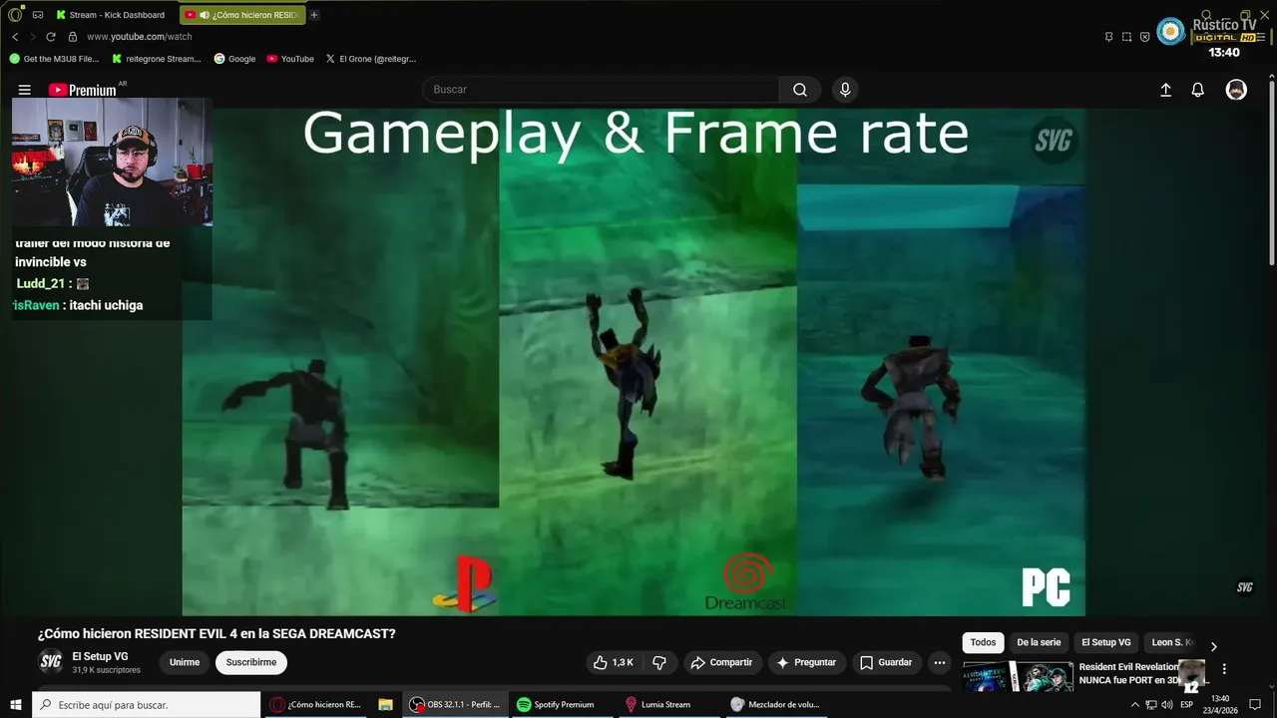Open a new browser tab
This screenshot has width=1277, height=718.
(314, 15)
